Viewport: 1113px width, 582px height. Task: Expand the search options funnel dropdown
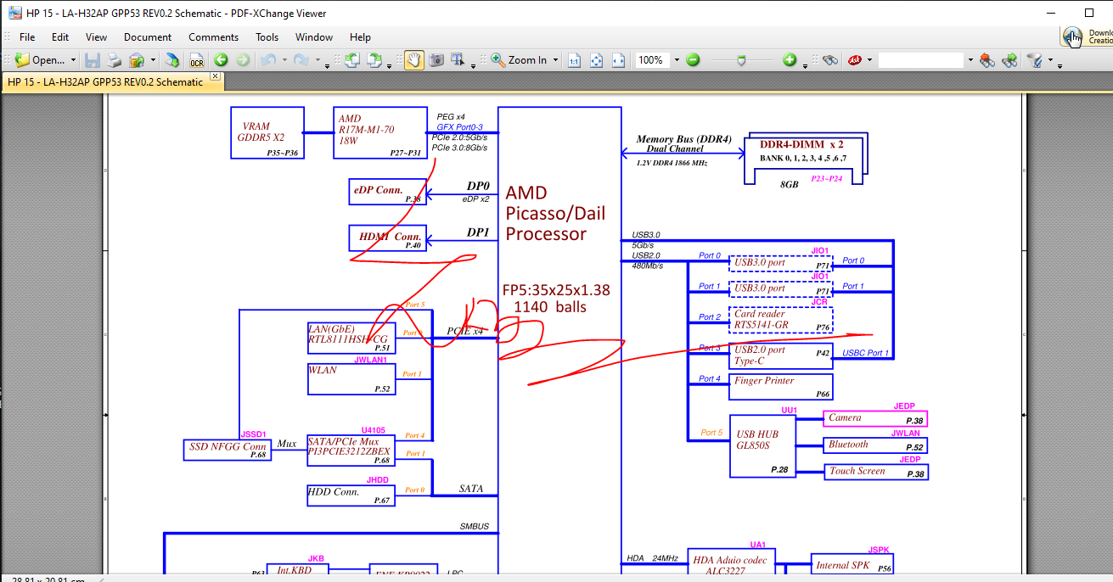click(x=1050, y=60)
